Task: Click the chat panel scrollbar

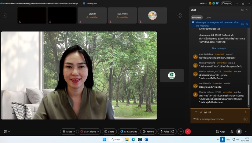Action: (249, 94)
